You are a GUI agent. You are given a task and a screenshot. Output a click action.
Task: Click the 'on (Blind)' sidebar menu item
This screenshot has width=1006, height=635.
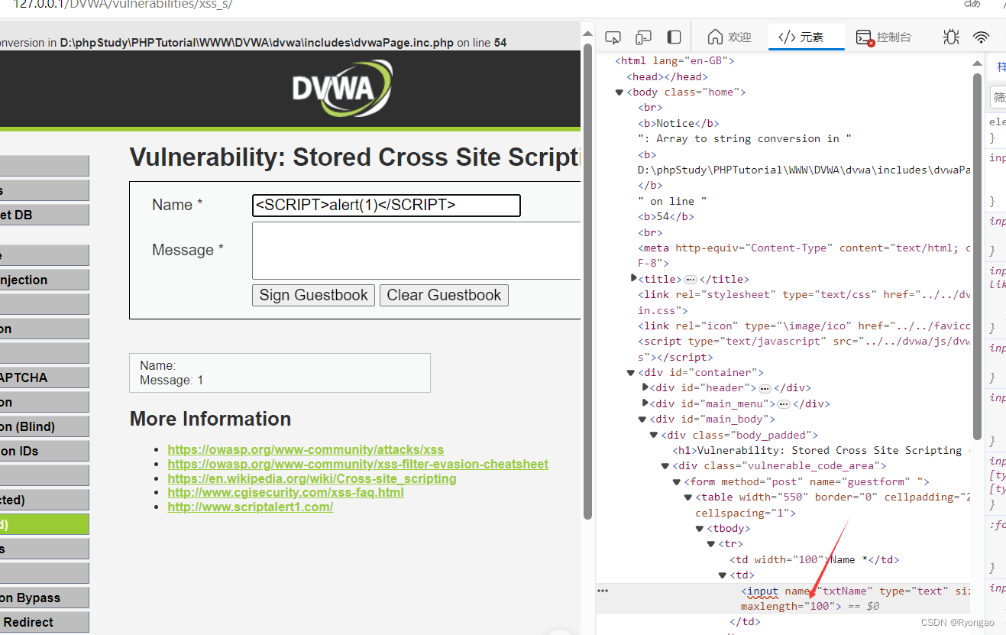[44, 426]
